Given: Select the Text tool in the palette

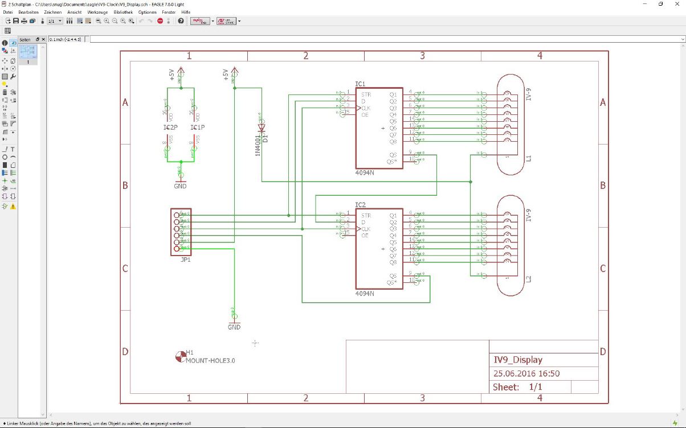Looking at the screenshot, I should (x=13, y=149).
